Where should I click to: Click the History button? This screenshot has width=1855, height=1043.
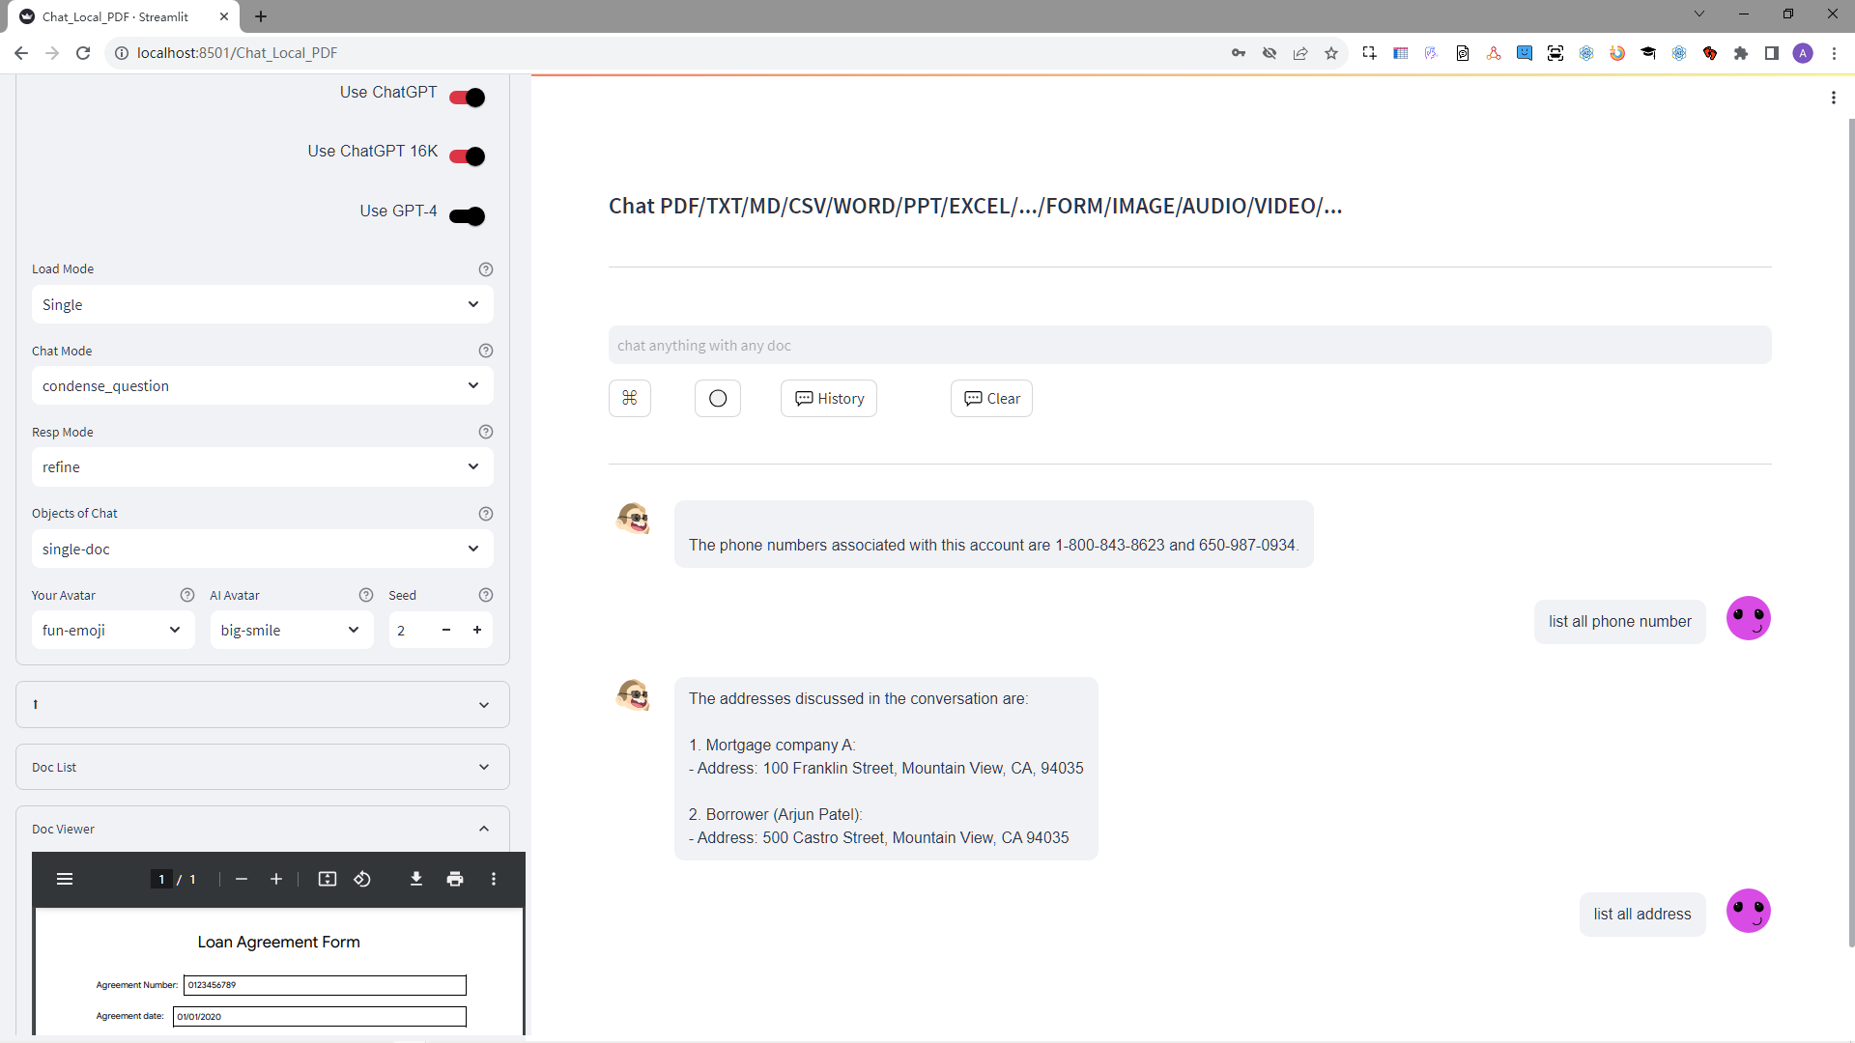point(828,398)
